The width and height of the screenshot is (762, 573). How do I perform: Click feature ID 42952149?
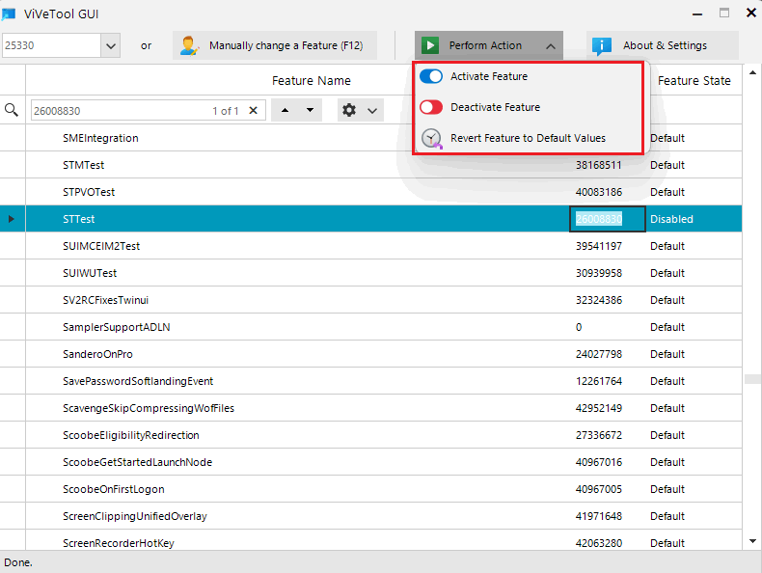point(599,408)
